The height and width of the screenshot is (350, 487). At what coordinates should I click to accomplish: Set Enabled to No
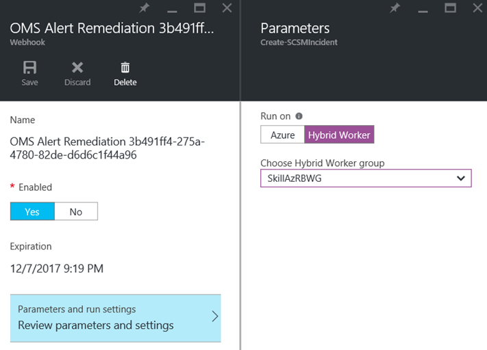coord(76,212)
